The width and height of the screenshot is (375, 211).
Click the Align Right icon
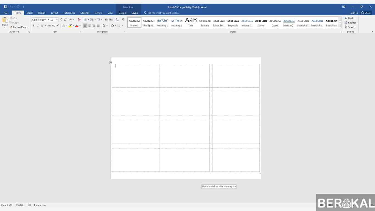point(94,26)
